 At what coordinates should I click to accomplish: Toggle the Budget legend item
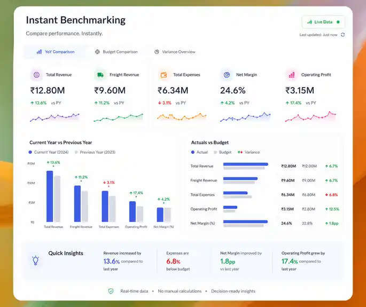223,152
